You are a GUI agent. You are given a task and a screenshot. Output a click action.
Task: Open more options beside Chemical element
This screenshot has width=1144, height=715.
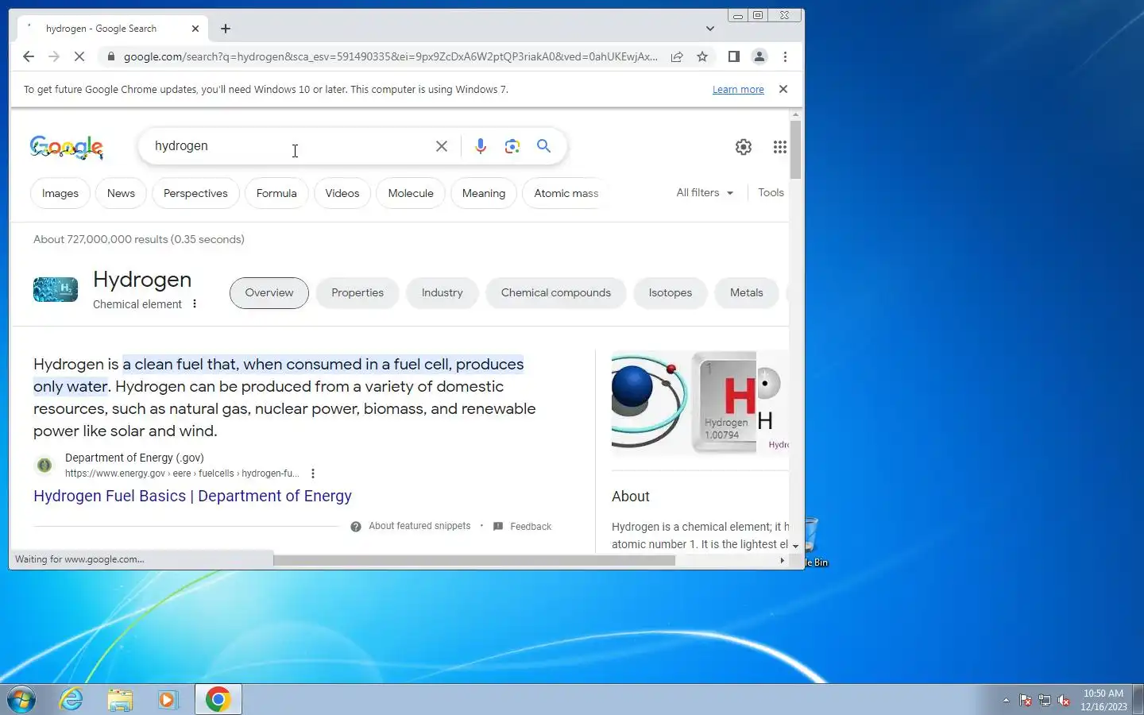coord(195,304)
